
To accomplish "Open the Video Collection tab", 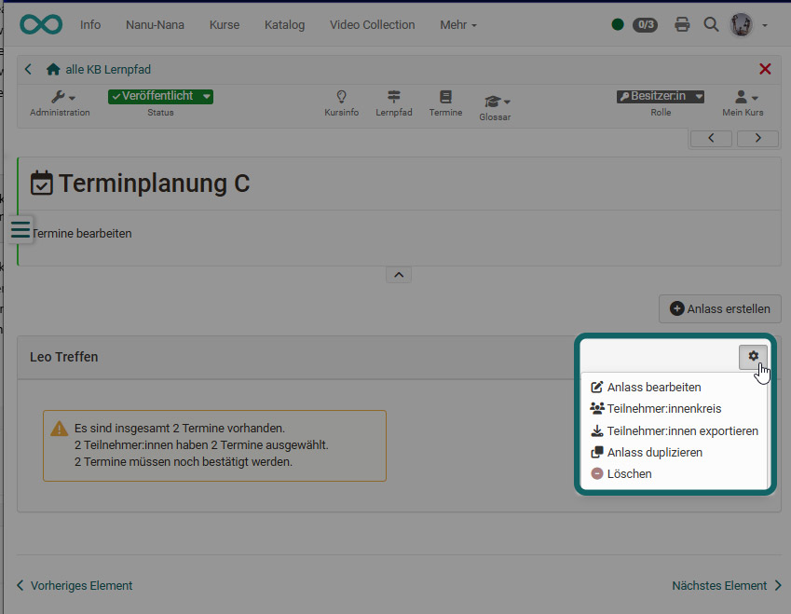I will click(x=373, y=25).
